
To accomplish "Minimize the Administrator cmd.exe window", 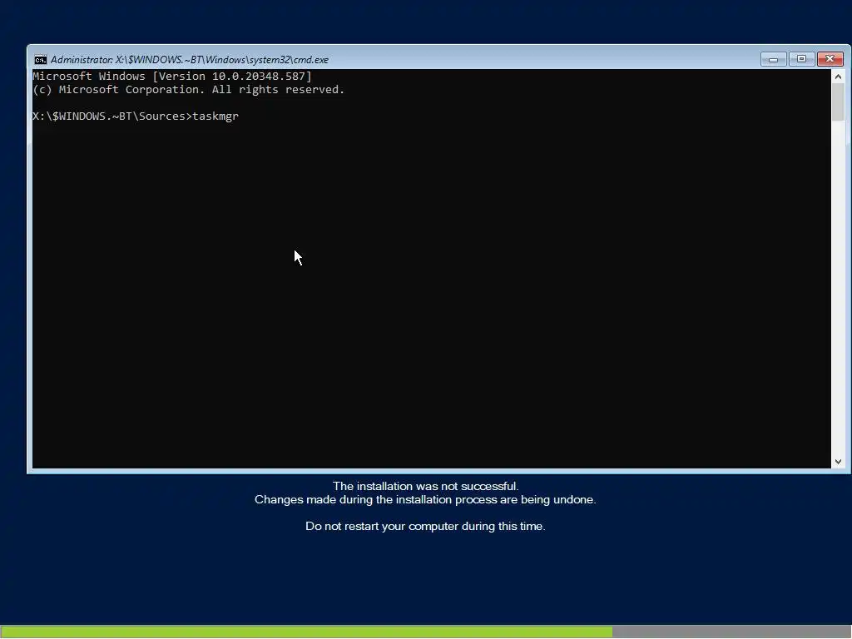I will (773, 59).
